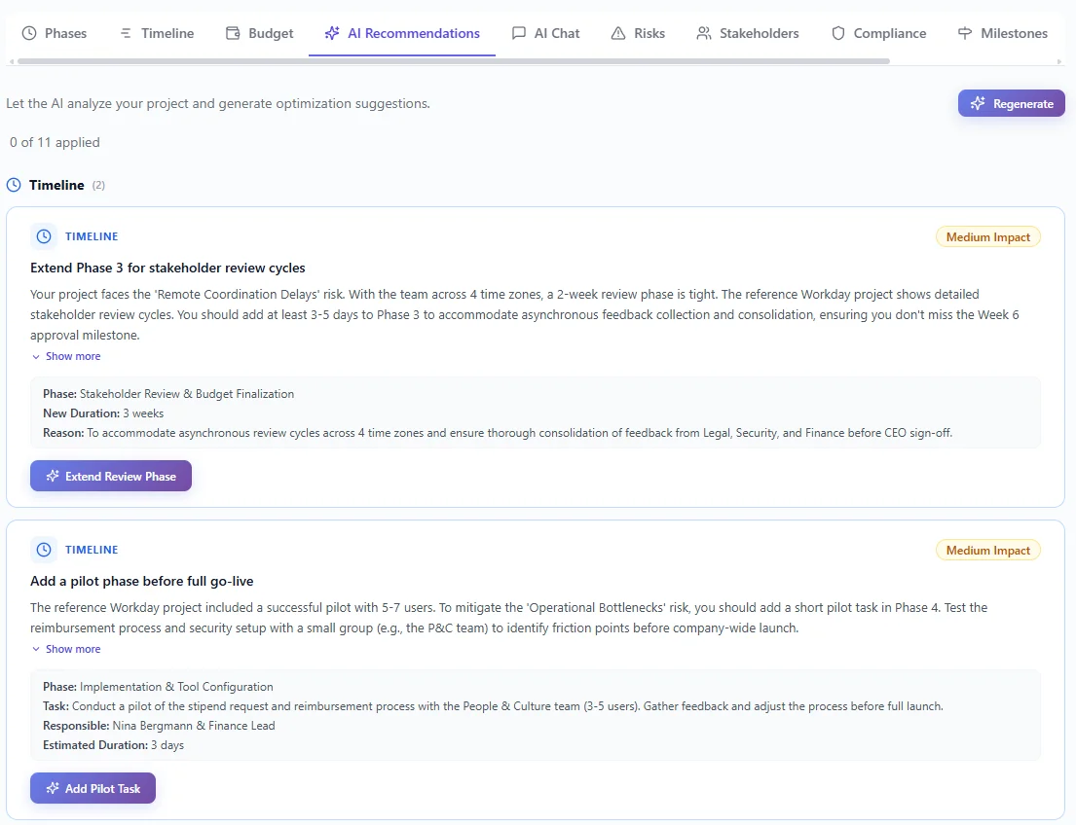Click the shield icon on Compliance tab
Viewport: 1076px width, 825px height.
(838, 33)
